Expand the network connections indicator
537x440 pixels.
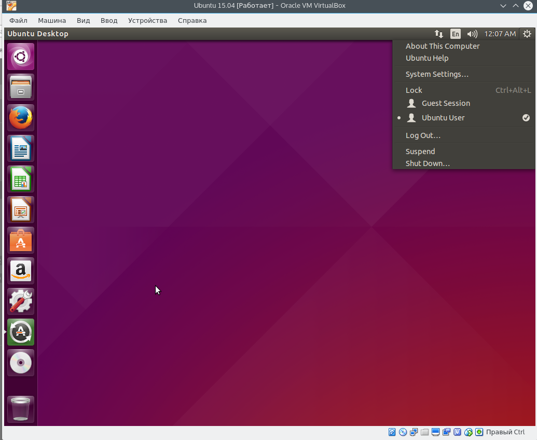(439, 34)
